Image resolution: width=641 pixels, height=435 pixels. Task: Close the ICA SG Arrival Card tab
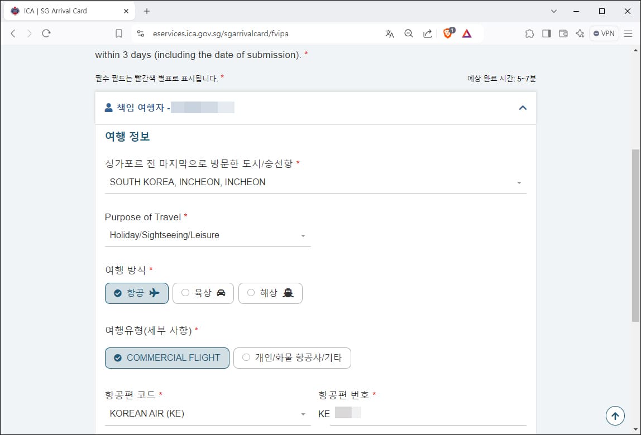coord(126,11)
